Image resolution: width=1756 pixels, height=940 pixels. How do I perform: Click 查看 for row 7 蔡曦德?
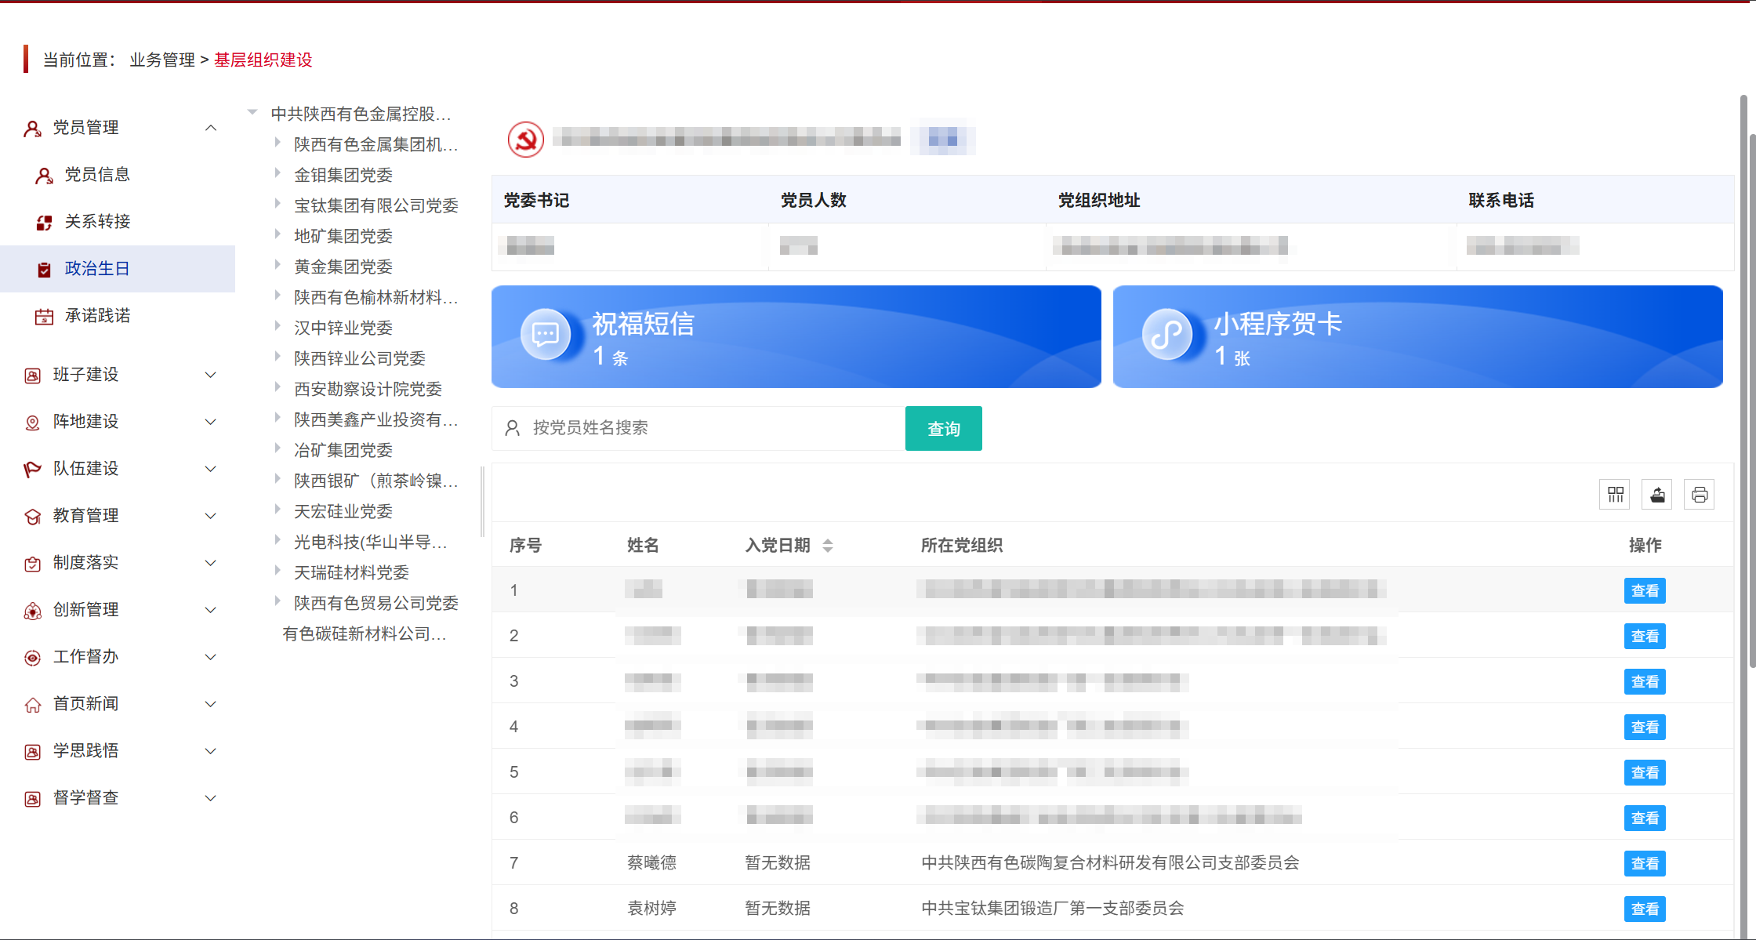[x=1645, y=862]
